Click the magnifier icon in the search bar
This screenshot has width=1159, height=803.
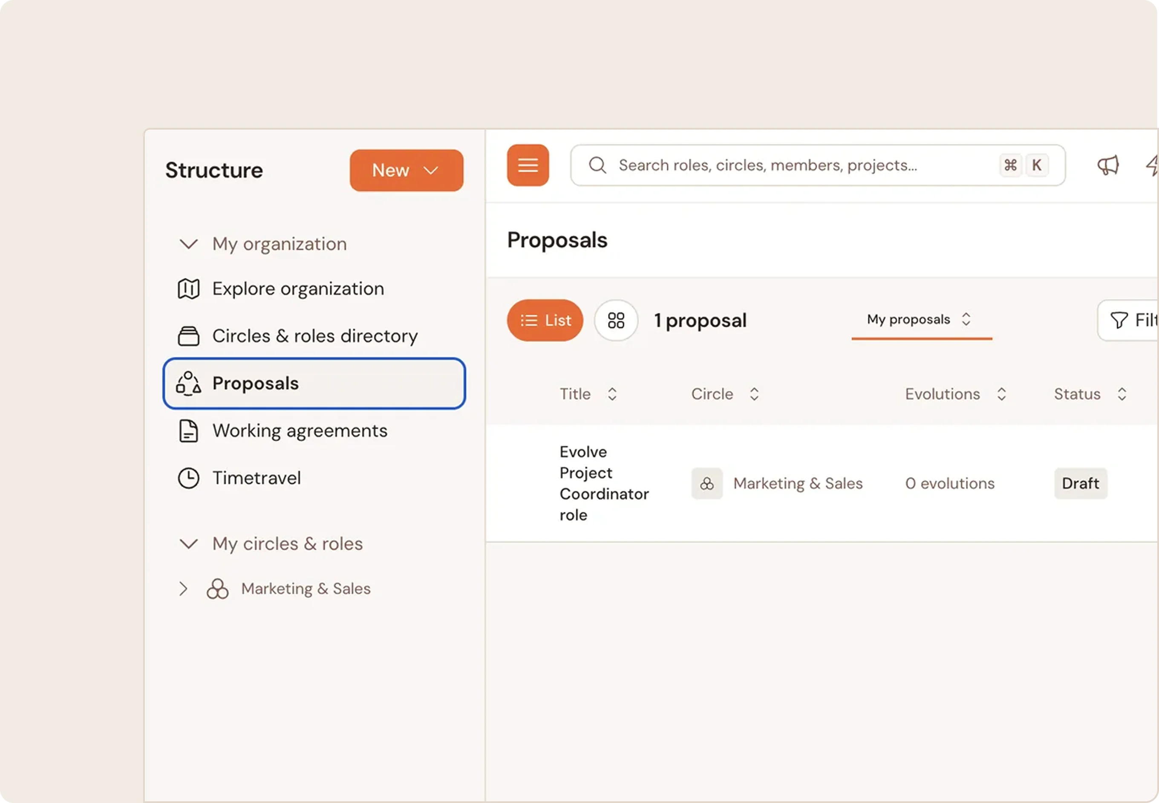pos(597,165)
